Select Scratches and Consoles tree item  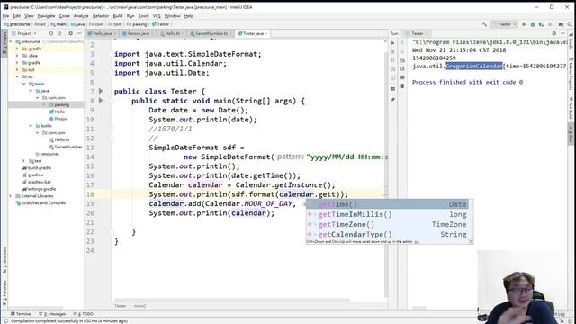point(40,203)
